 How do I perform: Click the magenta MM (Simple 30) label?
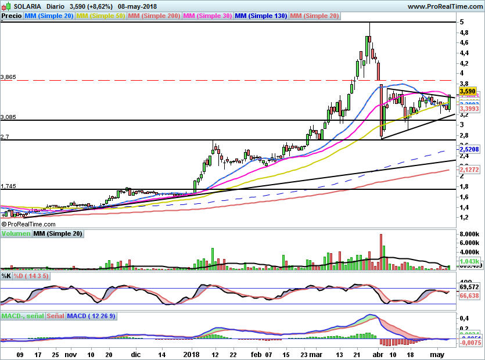point(207,16)
